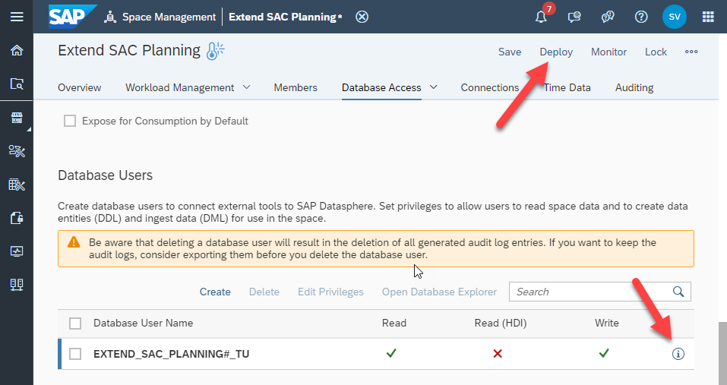Viewport: 727px width, 385px height.
Task: Open the people-and-tools icon in sidebar
Action: click(17, 151)
